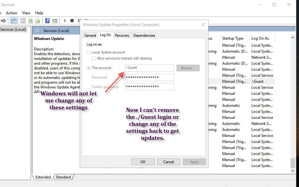Open the Properties icon in the toolbar

click(23, 20)
